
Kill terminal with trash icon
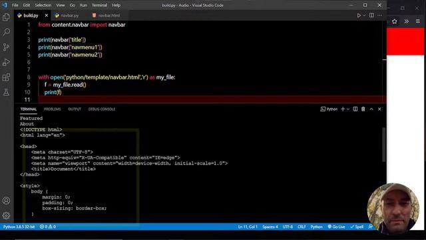pyautogui.click(x=363, y=109)
